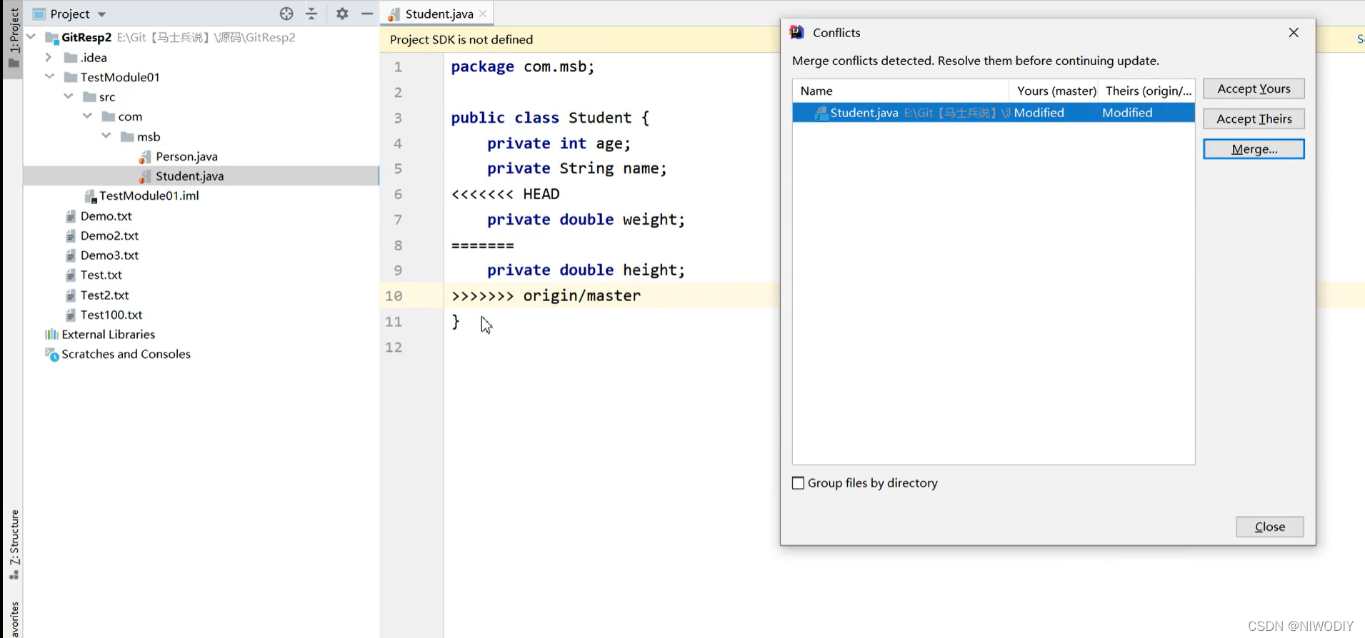Select Test2.txt in the project tree
This screenshot has height=638, width=1365.
104,295
